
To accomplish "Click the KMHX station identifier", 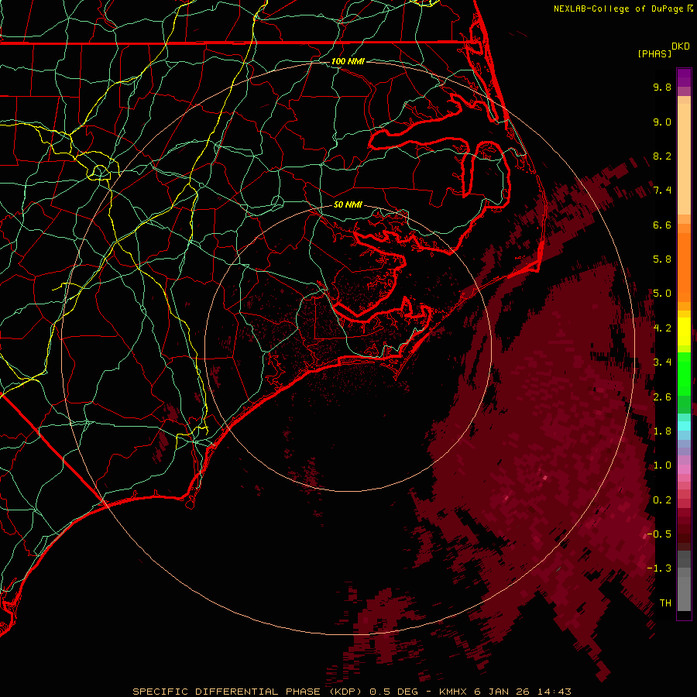I will click(x=453, y=692).
